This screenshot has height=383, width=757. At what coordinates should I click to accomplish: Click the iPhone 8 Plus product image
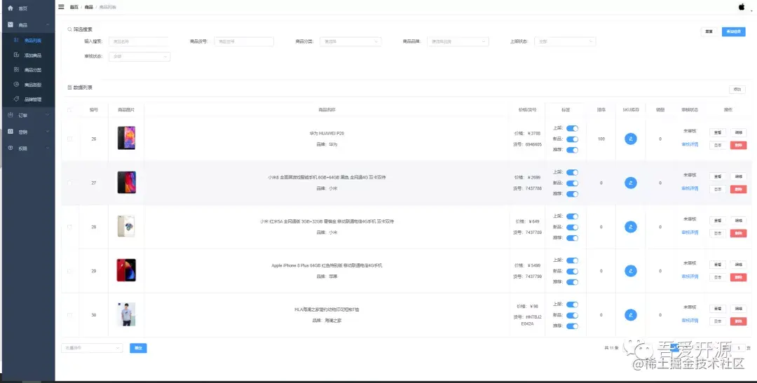[x=126, y=270]
